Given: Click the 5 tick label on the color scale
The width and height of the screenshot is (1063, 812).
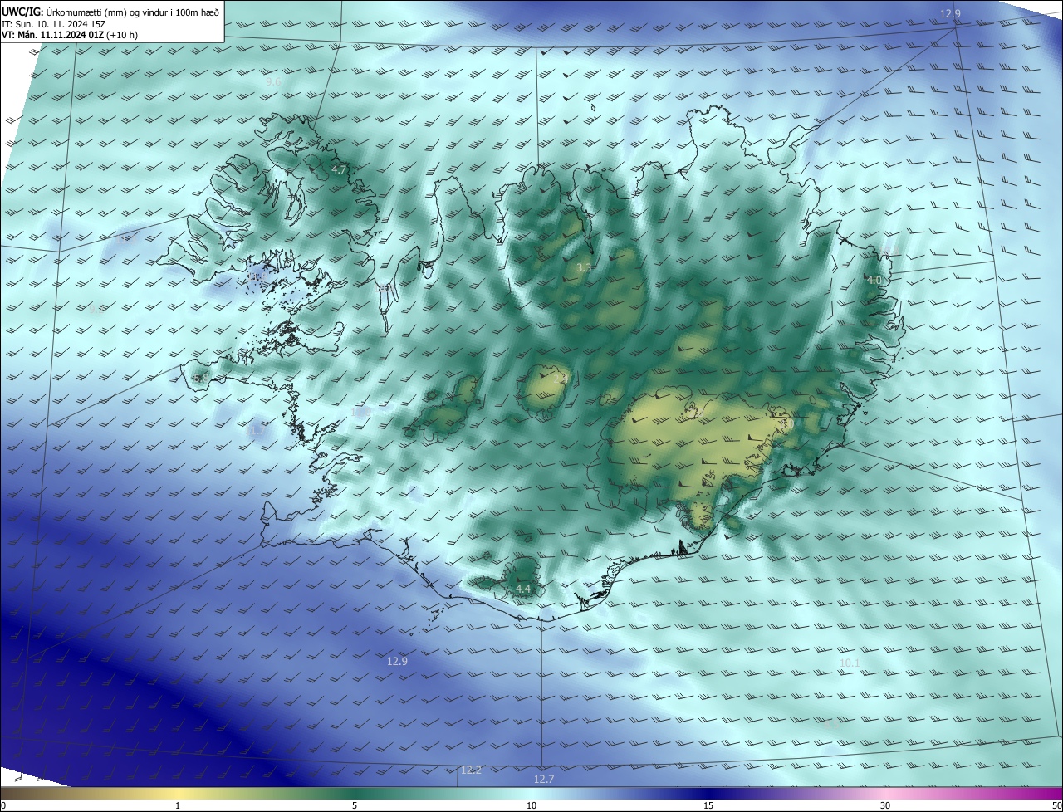Looking at the screenshot, I should (x=355, y=805).
